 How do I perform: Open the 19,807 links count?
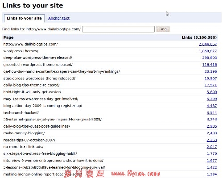click(211, 79)
